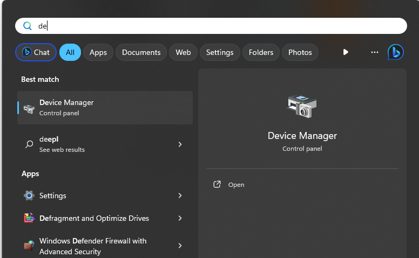419x258 pixels.
Task: Expand the Settings app result chevron
Action: [x=180, y=196]
